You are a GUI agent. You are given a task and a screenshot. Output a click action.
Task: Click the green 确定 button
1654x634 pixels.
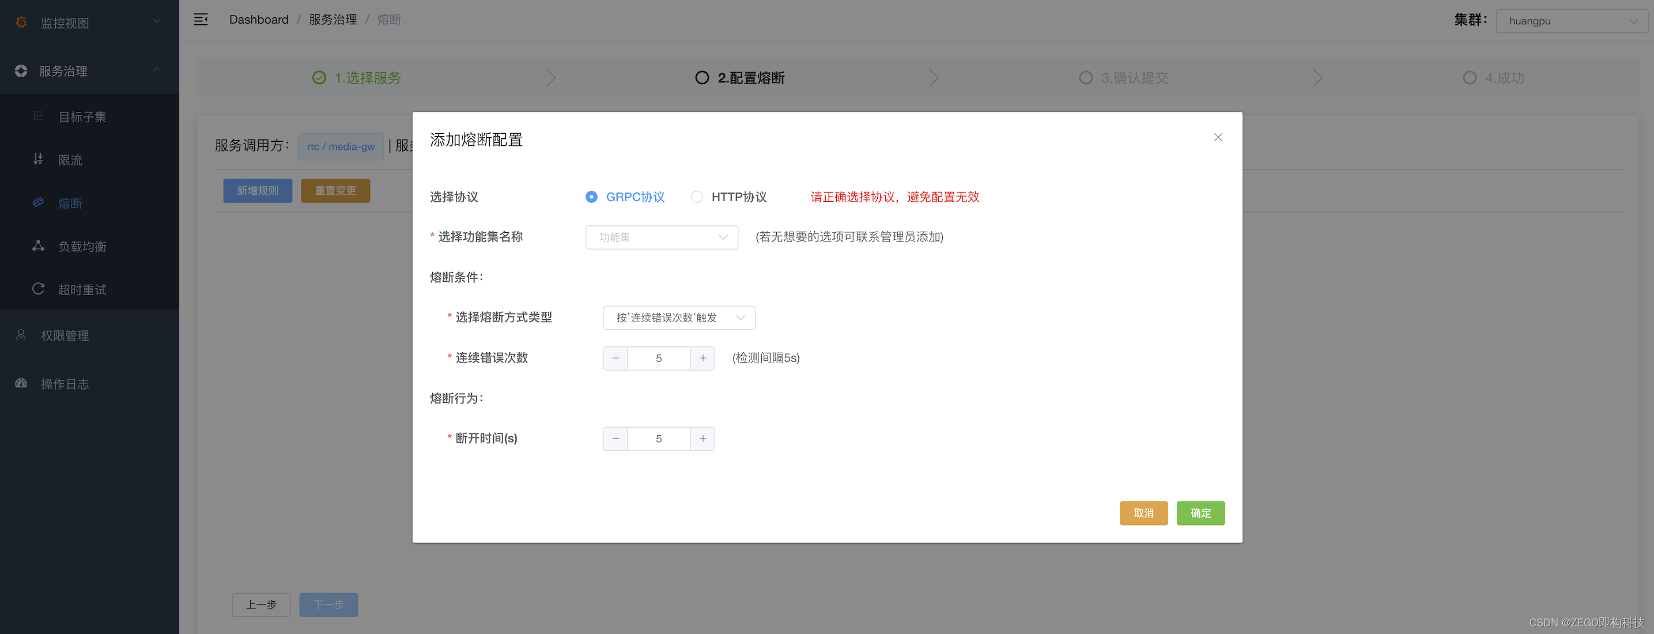(x=1199, y=513)
